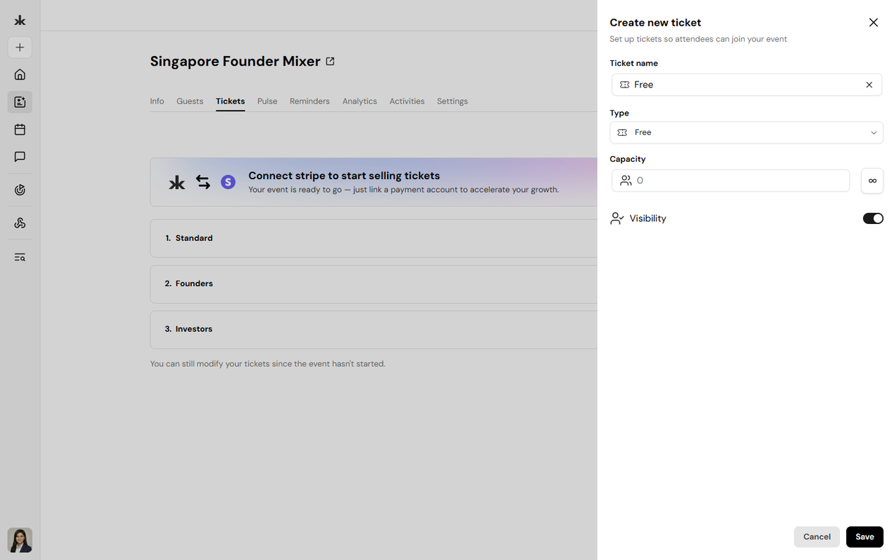The image size is (896, 560).
Task: Clear the Ticket name field with X
Action: pyautogui.click(x=869, y=85)
